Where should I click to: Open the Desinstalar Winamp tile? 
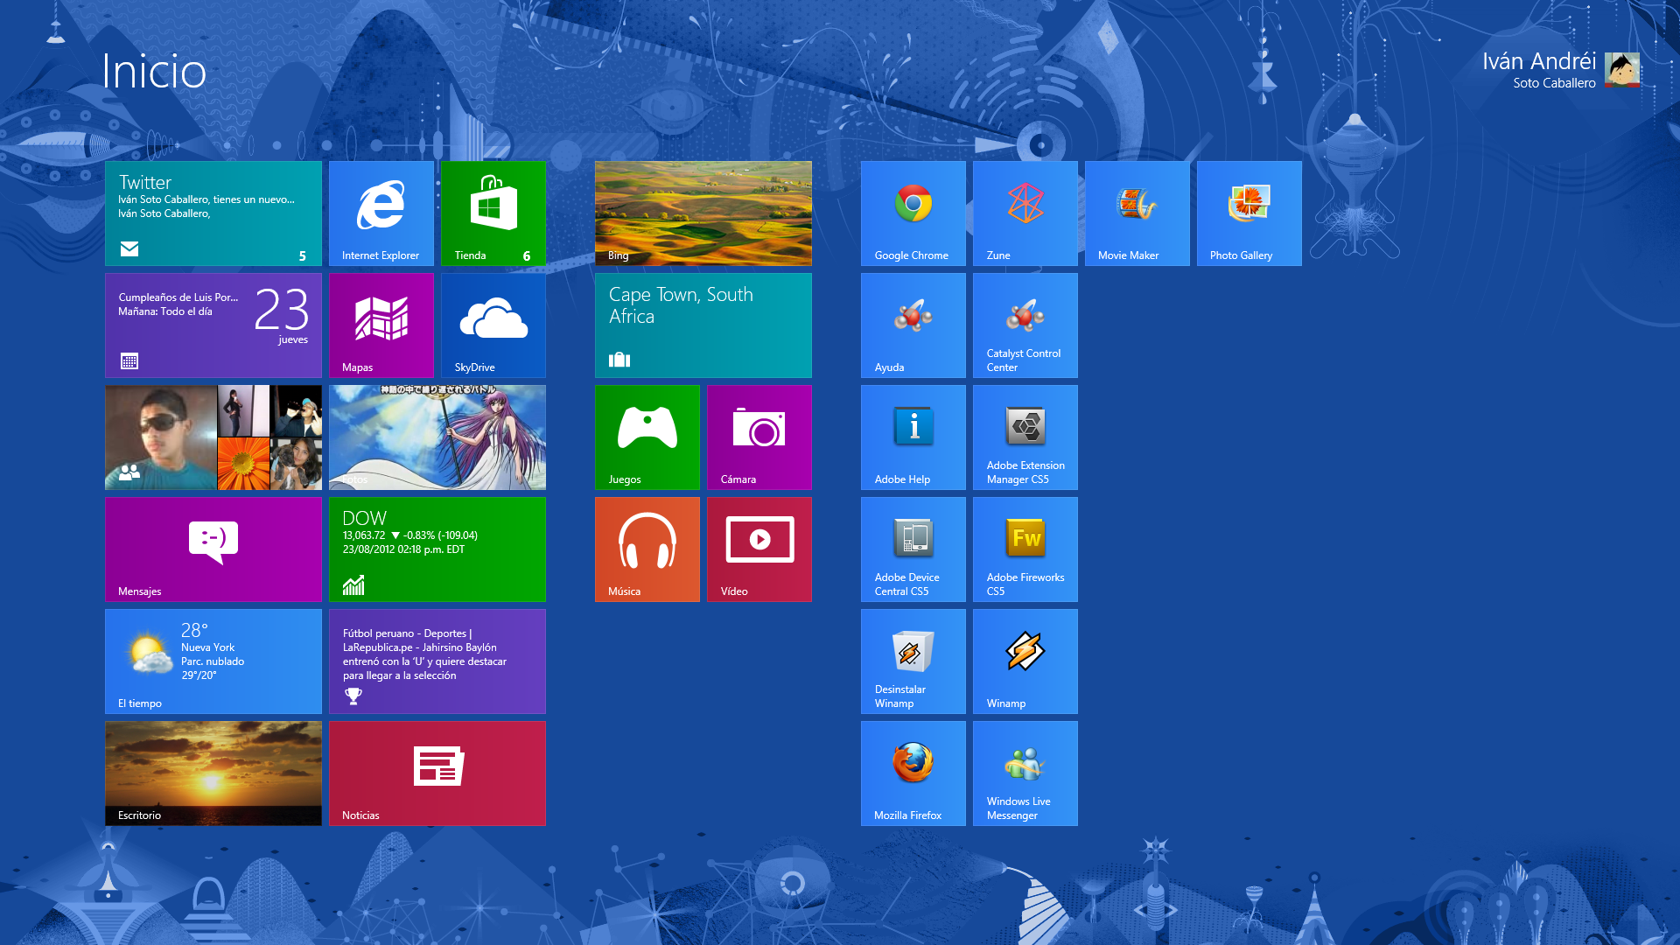pyautogui.click(x=913, y=661)
